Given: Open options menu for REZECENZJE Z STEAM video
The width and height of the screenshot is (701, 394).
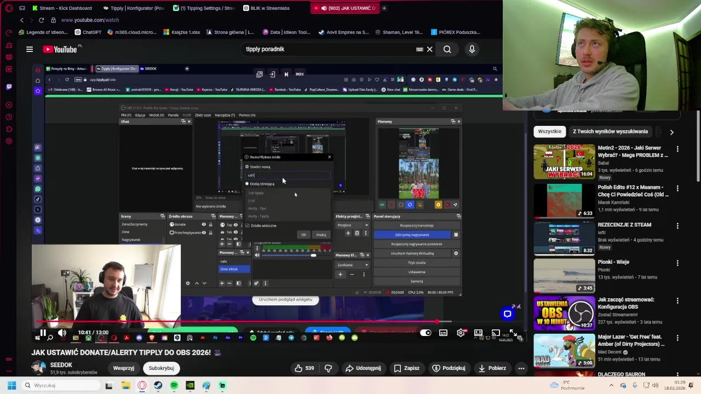Looking at the screenshot, I should coord(677,225).
